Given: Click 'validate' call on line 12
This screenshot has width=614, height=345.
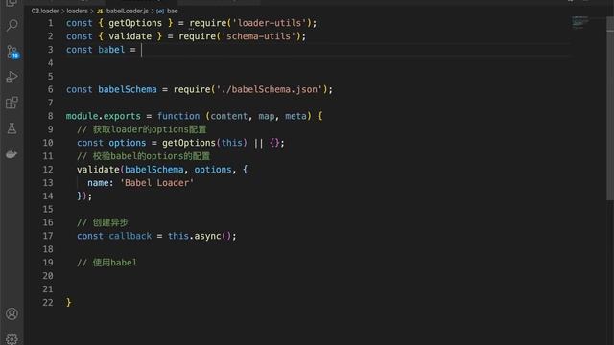Looking at the screenshot, I should (x=98, y=170).
